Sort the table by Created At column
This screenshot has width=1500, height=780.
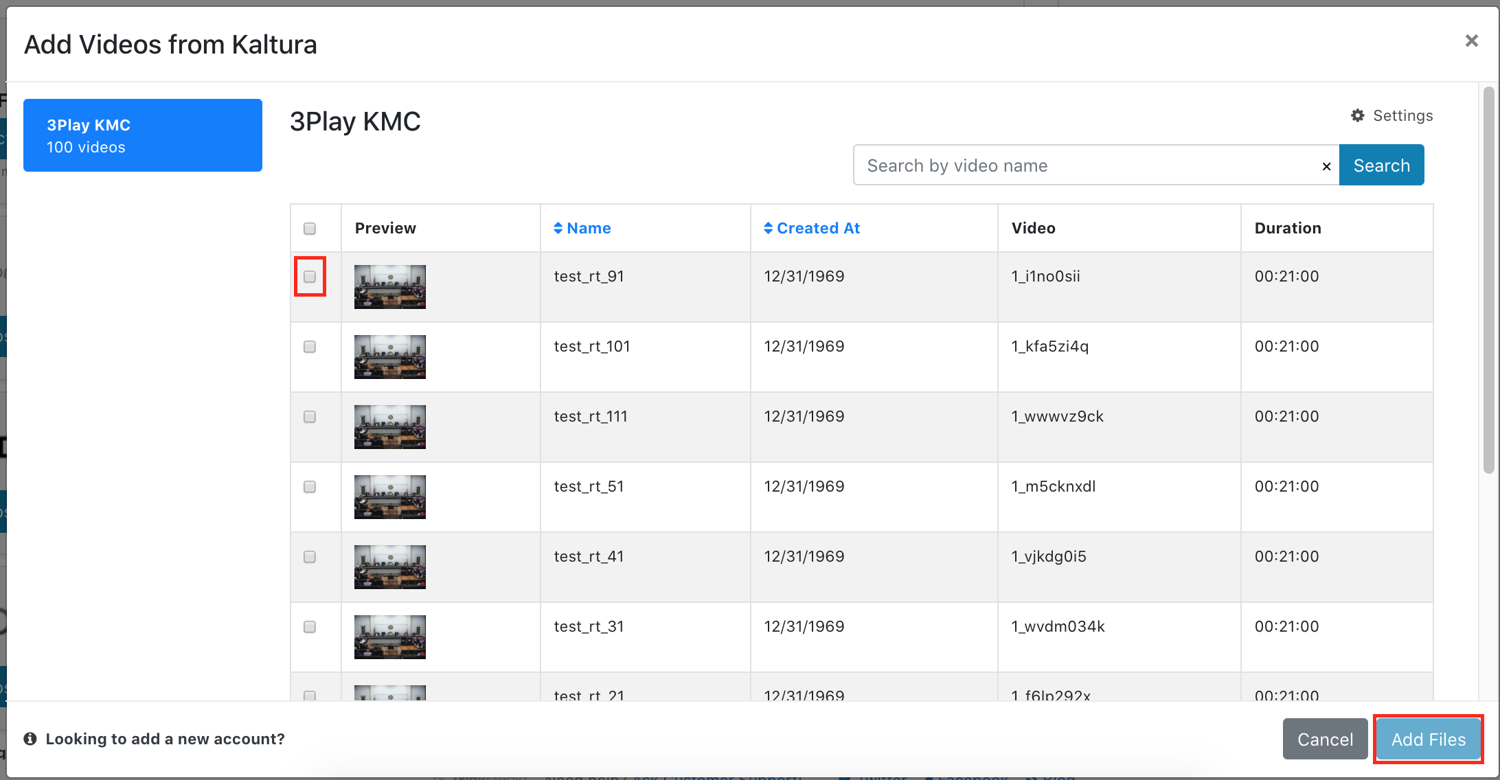point(812,228)
